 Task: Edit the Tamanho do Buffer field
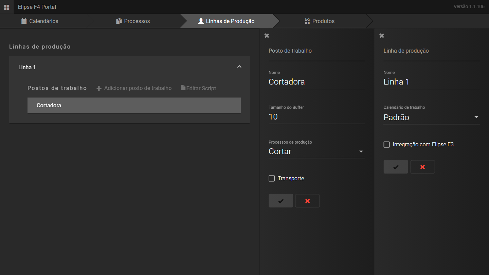(x=316, y=117)
